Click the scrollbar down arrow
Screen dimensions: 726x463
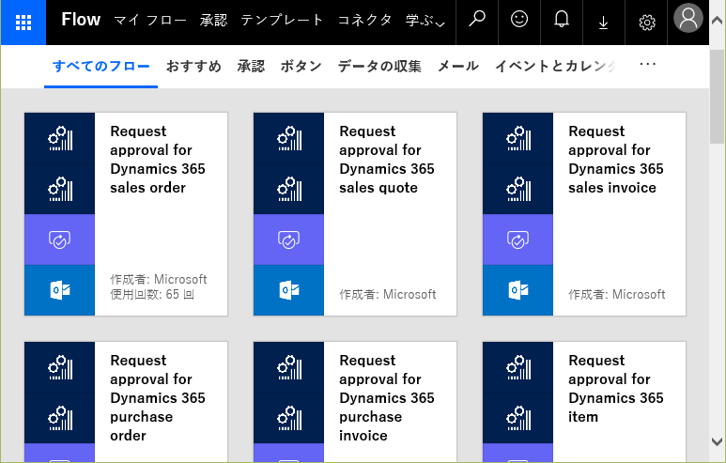717,441
